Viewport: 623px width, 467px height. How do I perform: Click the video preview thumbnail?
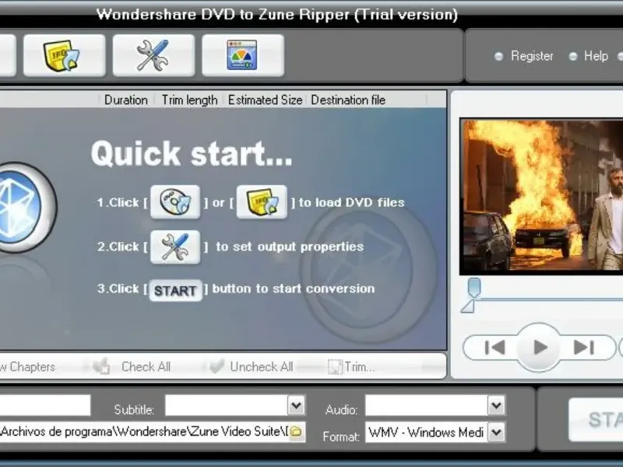point(541,196)
